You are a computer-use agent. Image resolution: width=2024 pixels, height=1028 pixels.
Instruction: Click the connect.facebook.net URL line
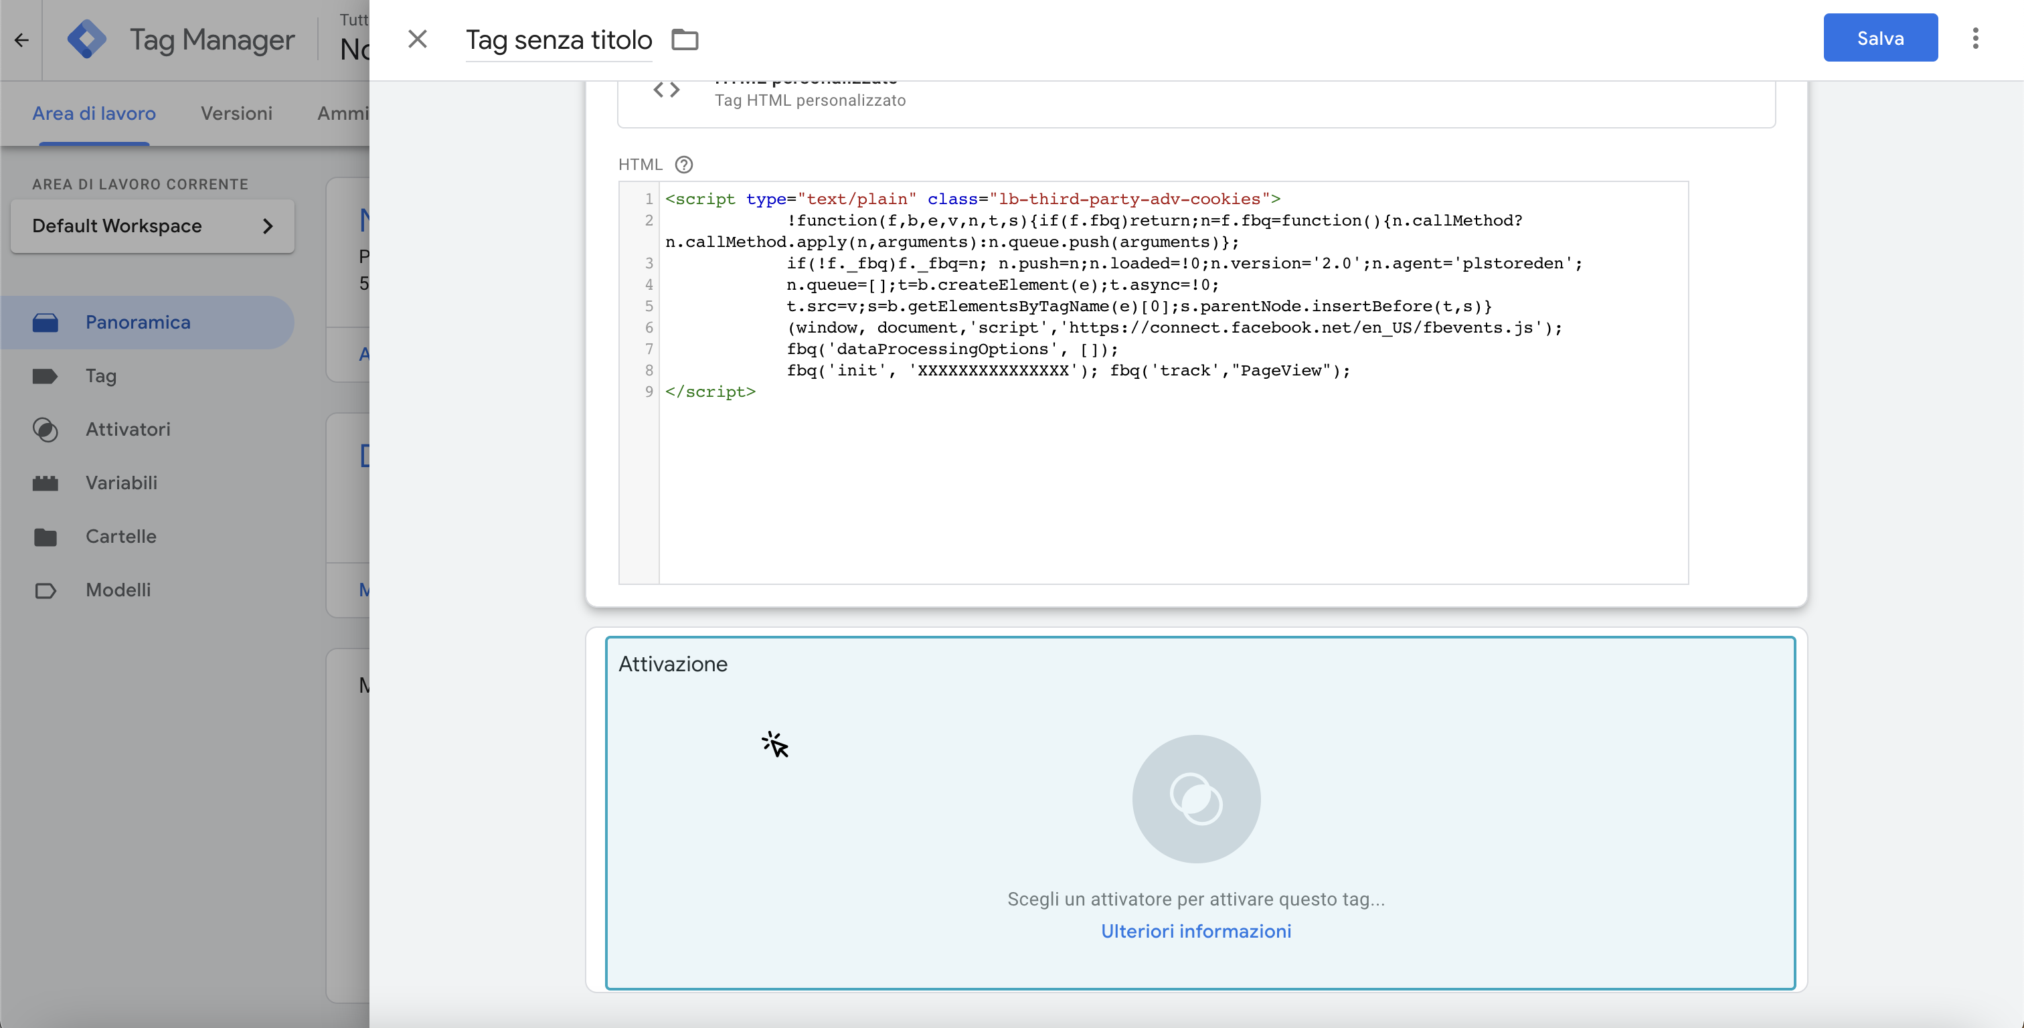[x=1175, y=327]
